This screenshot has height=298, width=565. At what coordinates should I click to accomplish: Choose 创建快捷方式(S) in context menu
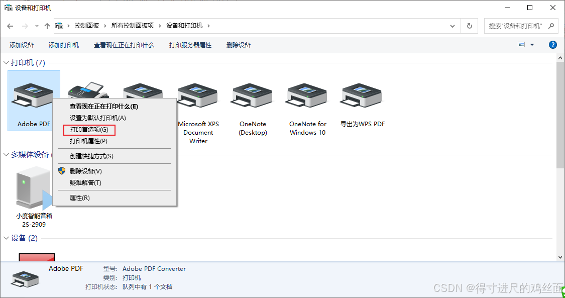click(115, 156)
